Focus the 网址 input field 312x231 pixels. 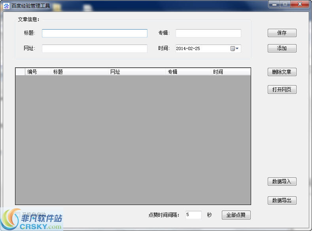(95, 48)
